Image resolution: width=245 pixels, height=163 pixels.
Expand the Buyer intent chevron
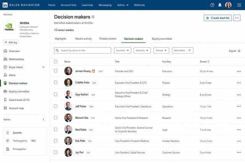coord(43,67)
